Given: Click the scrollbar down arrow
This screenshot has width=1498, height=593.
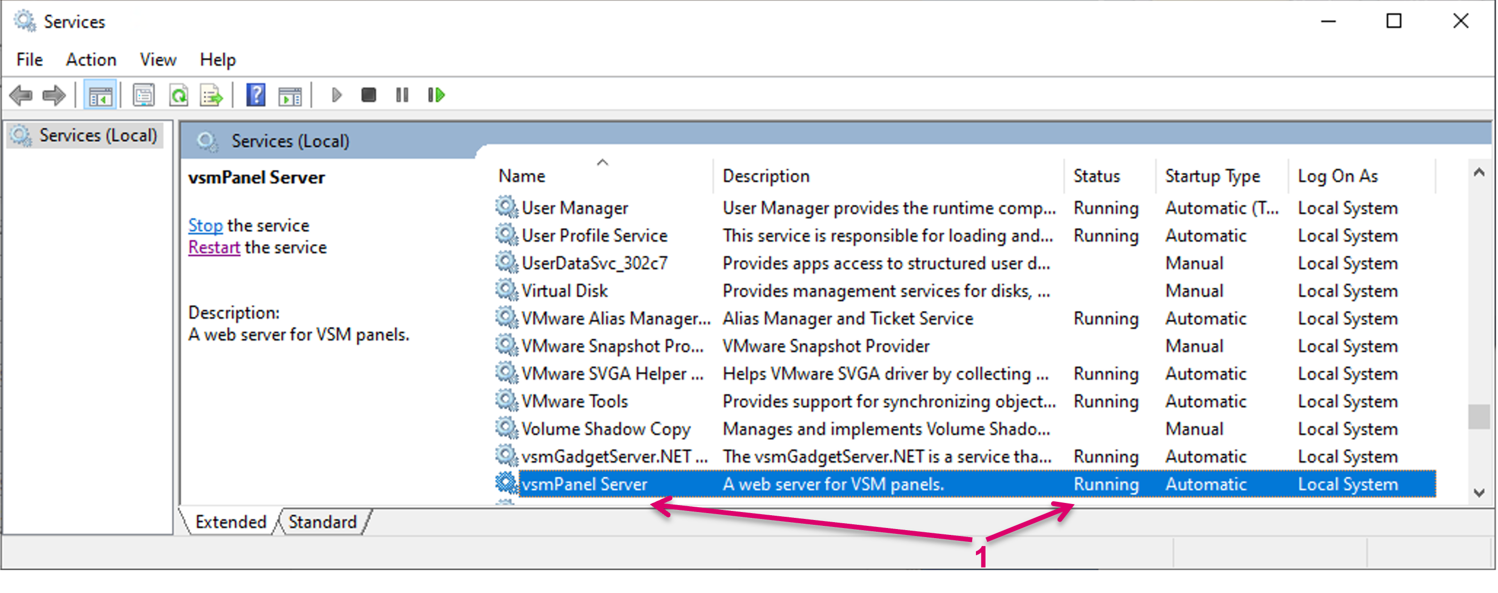Looking at the screenshot, I should pyautogui.click(x=1479, y=492).
